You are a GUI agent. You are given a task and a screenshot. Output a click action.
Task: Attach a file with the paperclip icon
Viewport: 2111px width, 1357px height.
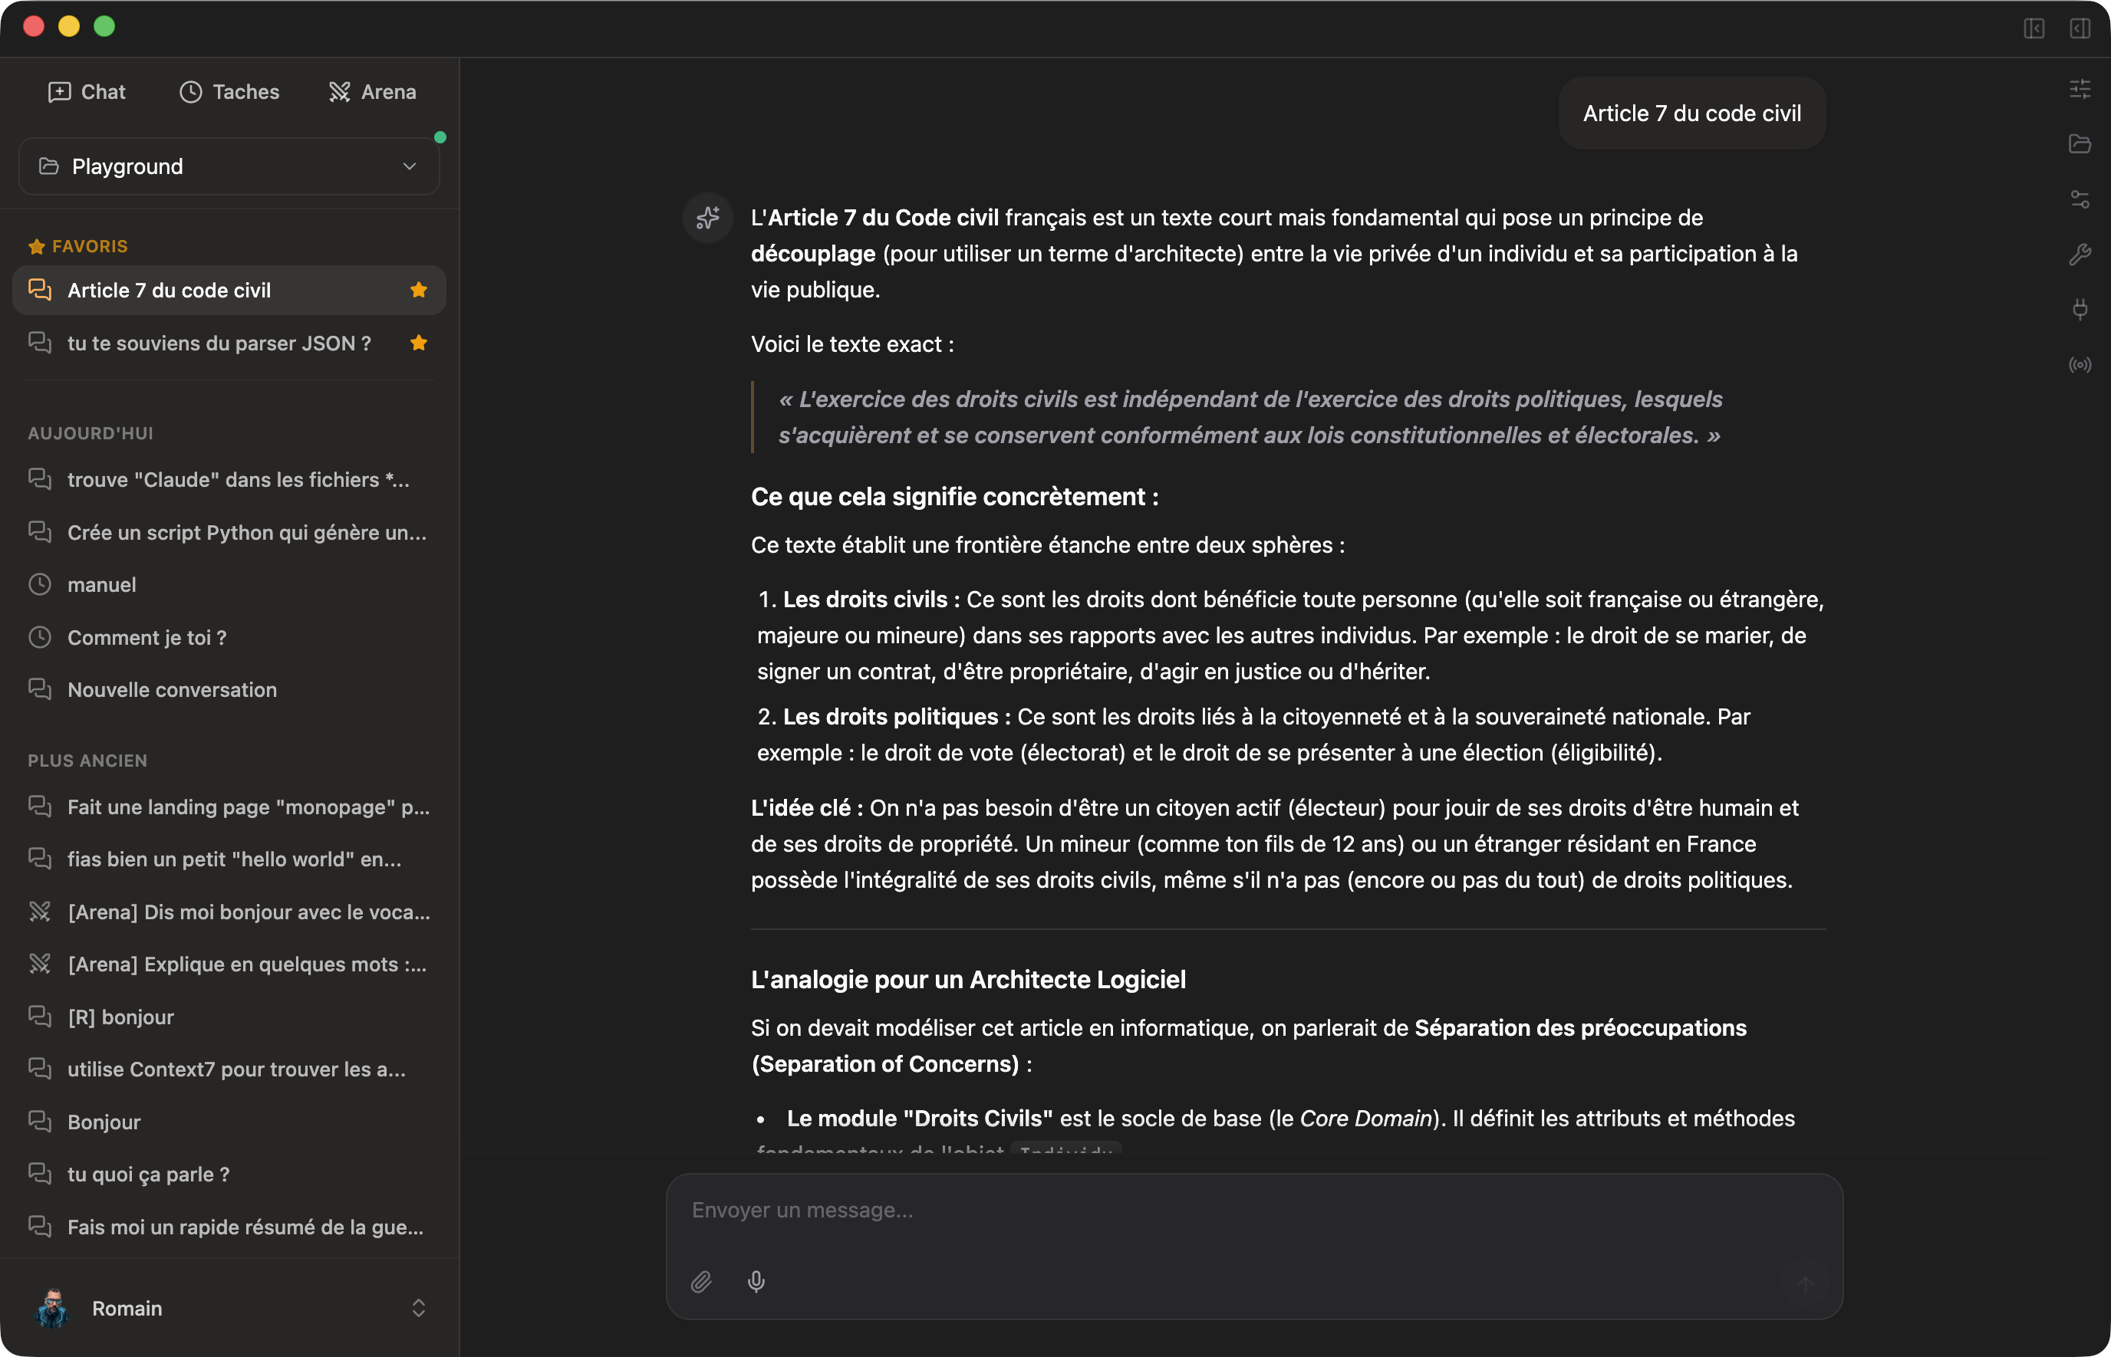pos(702,1282)
